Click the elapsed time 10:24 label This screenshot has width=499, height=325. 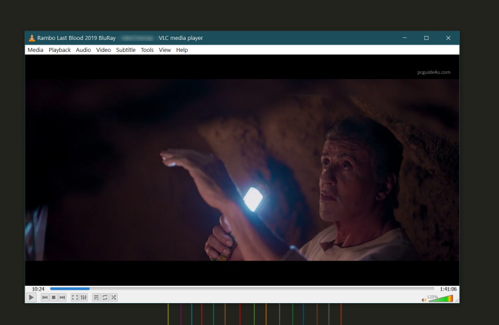point(38,288)
